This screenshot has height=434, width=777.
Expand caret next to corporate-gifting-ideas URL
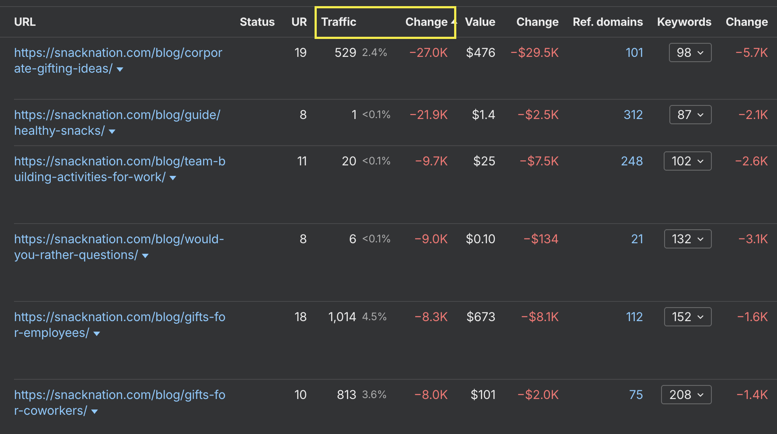point(120,70)
